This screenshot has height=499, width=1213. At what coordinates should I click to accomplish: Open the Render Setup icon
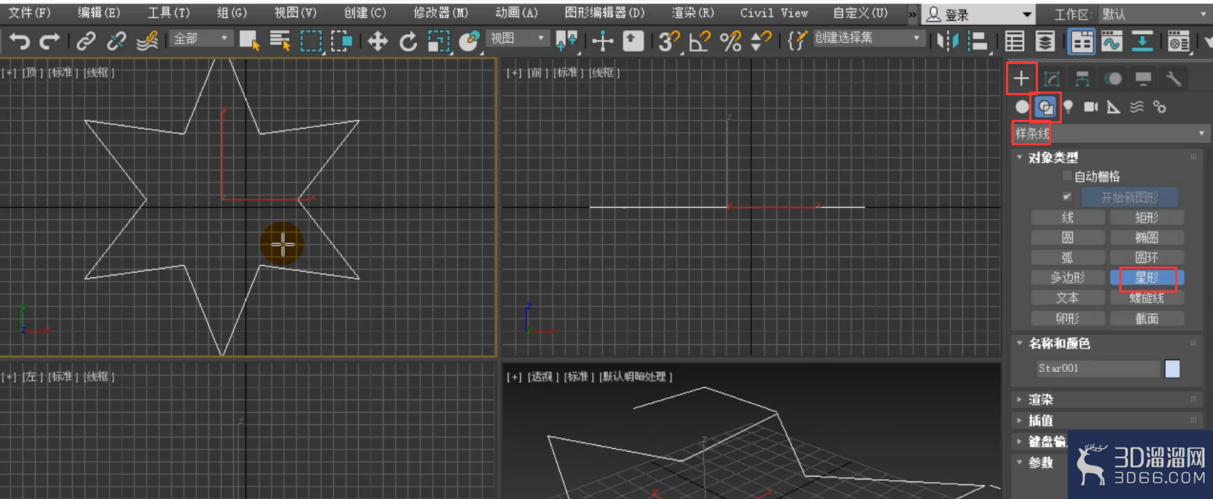[x=1179, y=41]
